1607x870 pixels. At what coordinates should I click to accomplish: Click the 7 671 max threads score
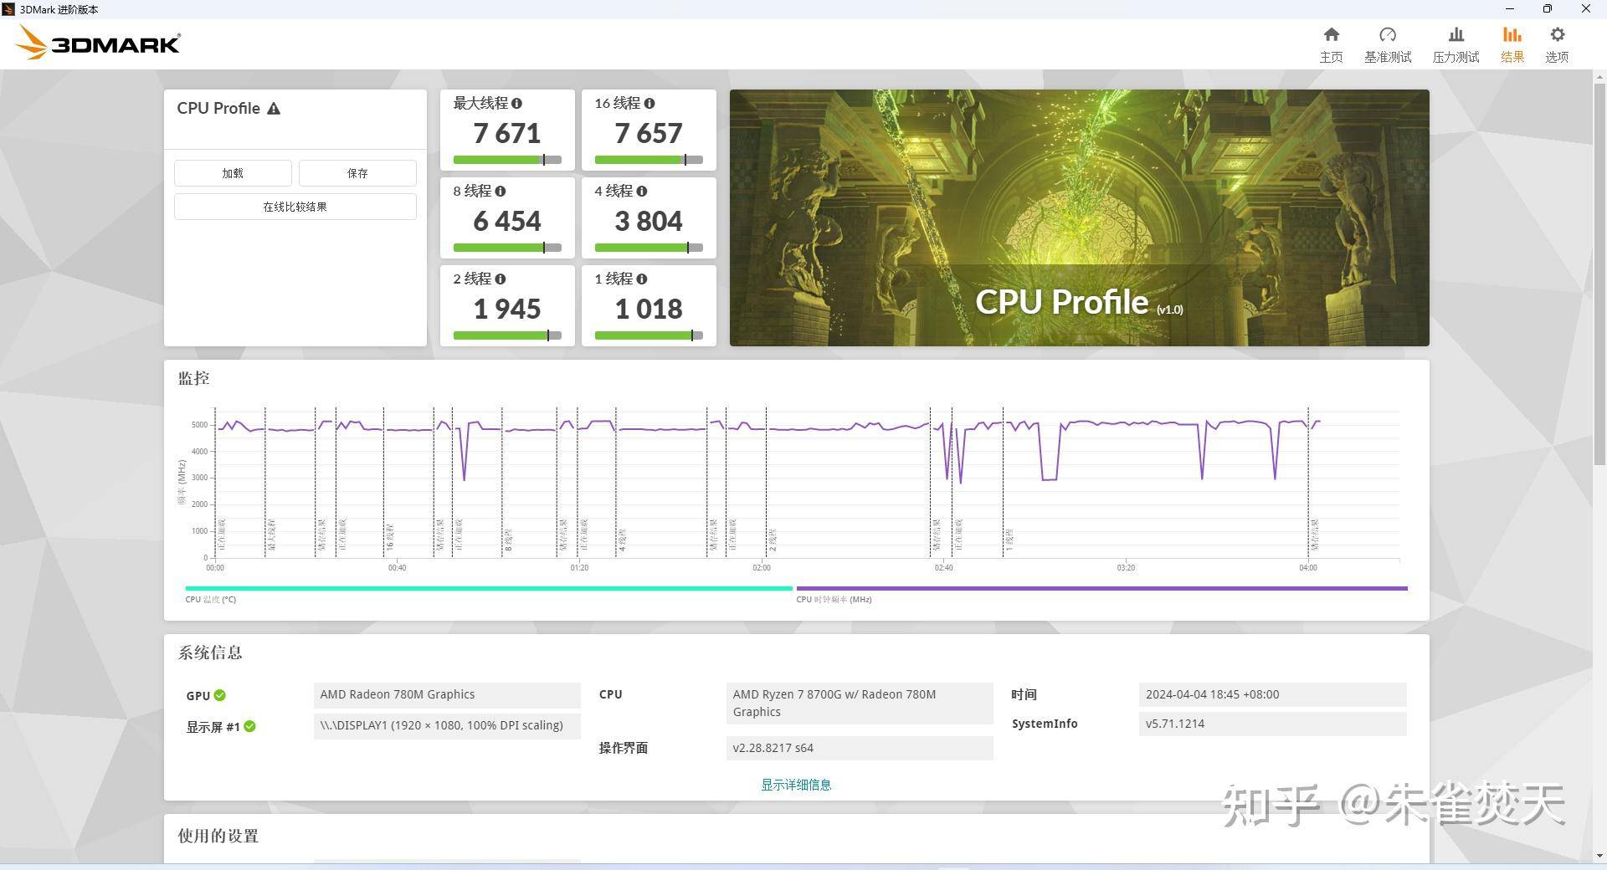coord(507,133)
